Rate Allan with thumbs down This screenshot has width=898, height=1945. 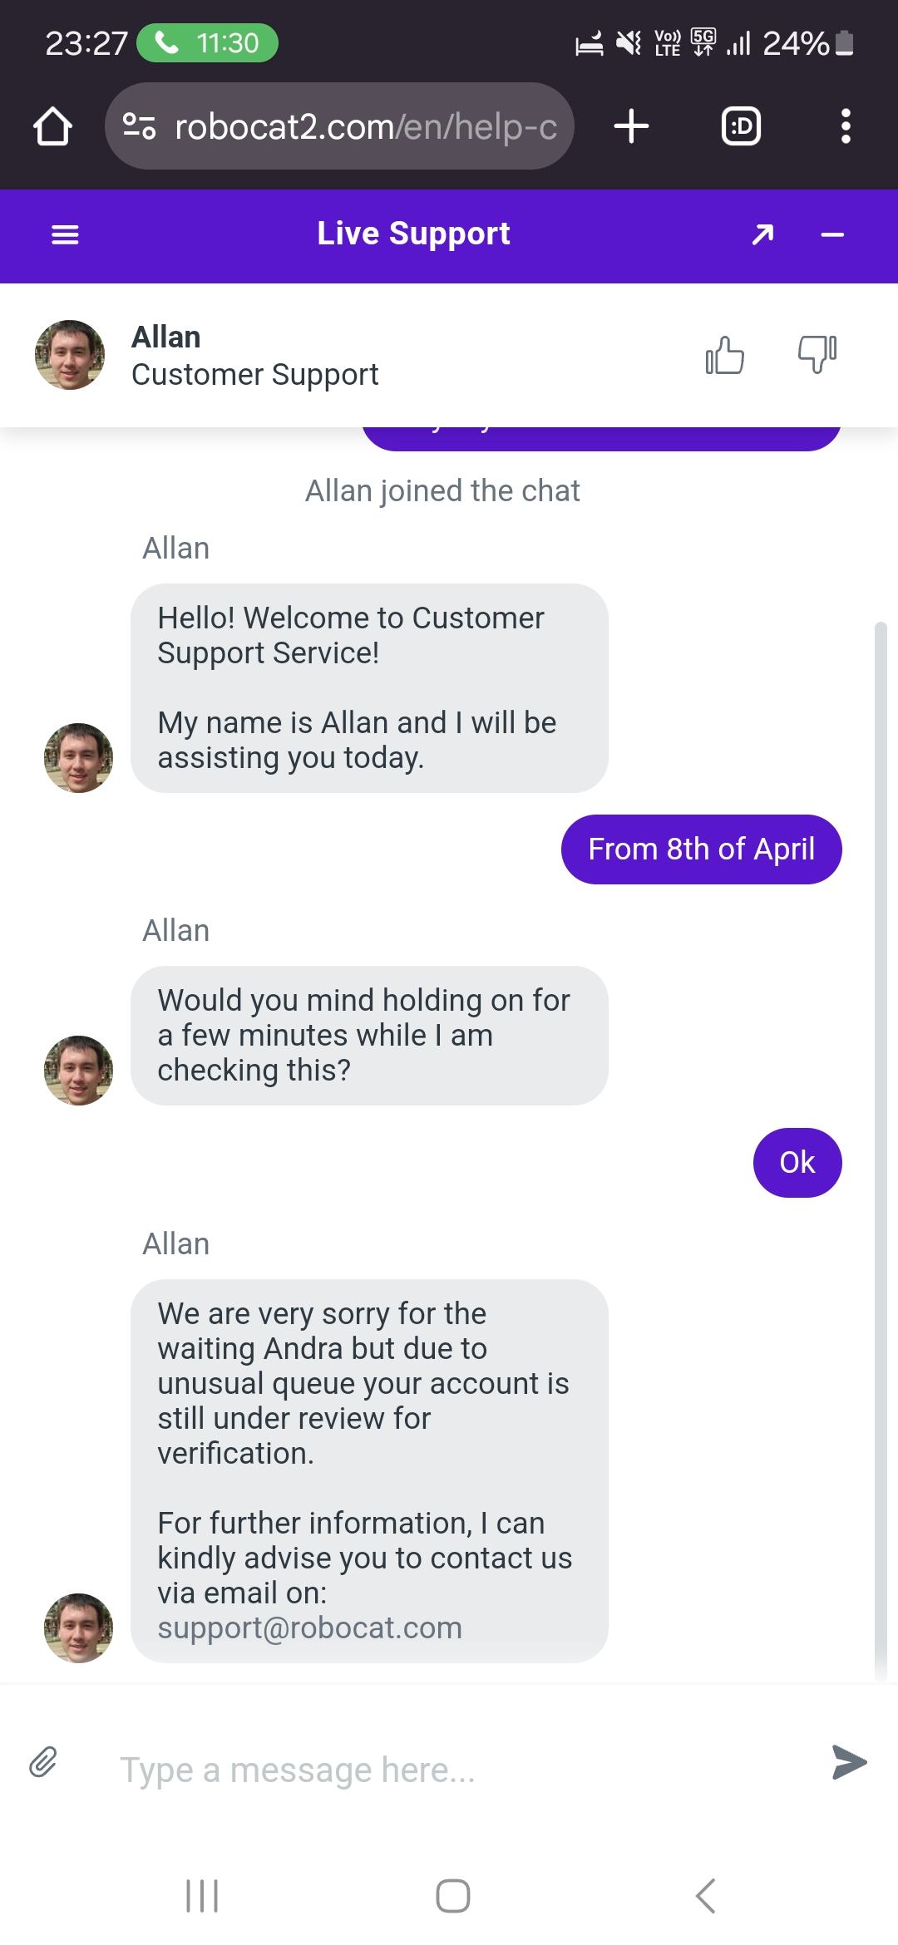pyautogui.click(x=817, y=355)
